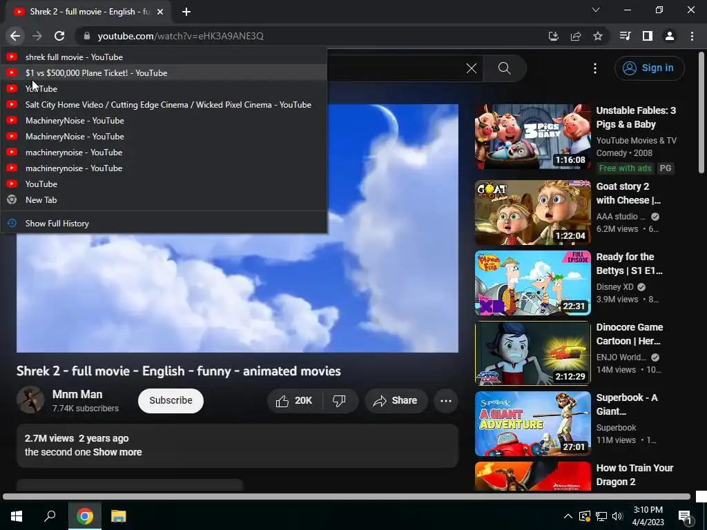
Task: Click Show Full History
Action: 164,223
